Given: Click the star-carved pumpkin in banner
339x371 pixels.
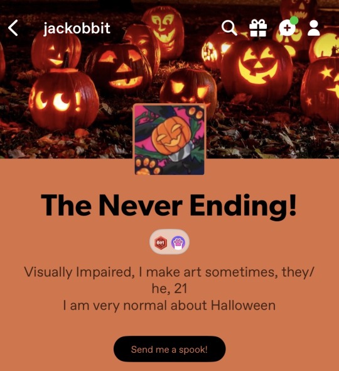Looking at the screenshot, I should click(x=323, y=87).
